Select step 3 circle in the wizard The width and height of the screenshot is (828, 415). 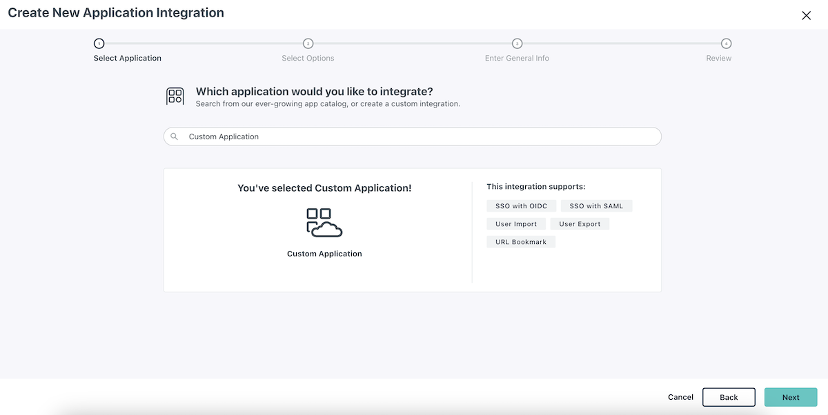tap(517, 43)
